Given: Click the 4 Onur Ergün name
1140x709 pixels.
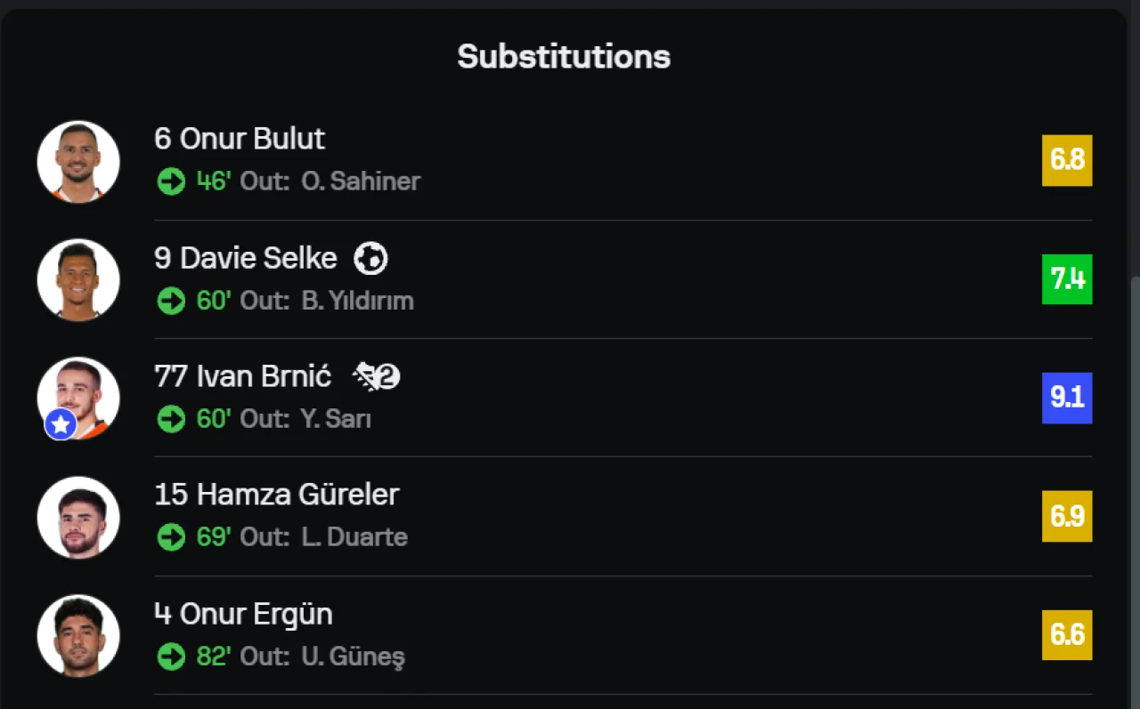Looking at the screenshot, I should 243,614.
